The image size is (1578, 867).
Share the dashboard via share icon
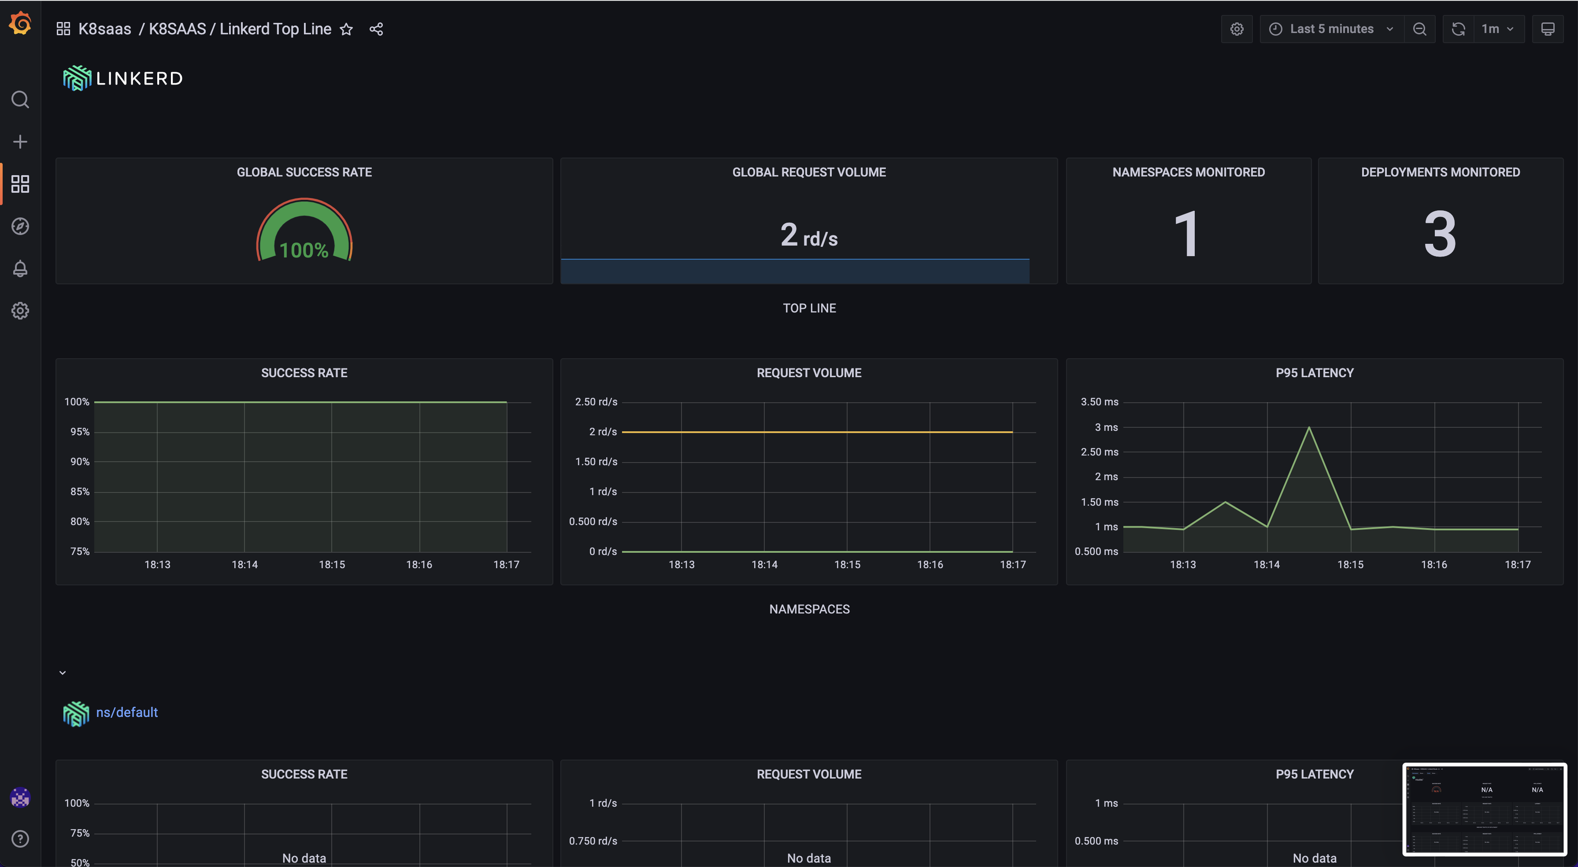376,29
